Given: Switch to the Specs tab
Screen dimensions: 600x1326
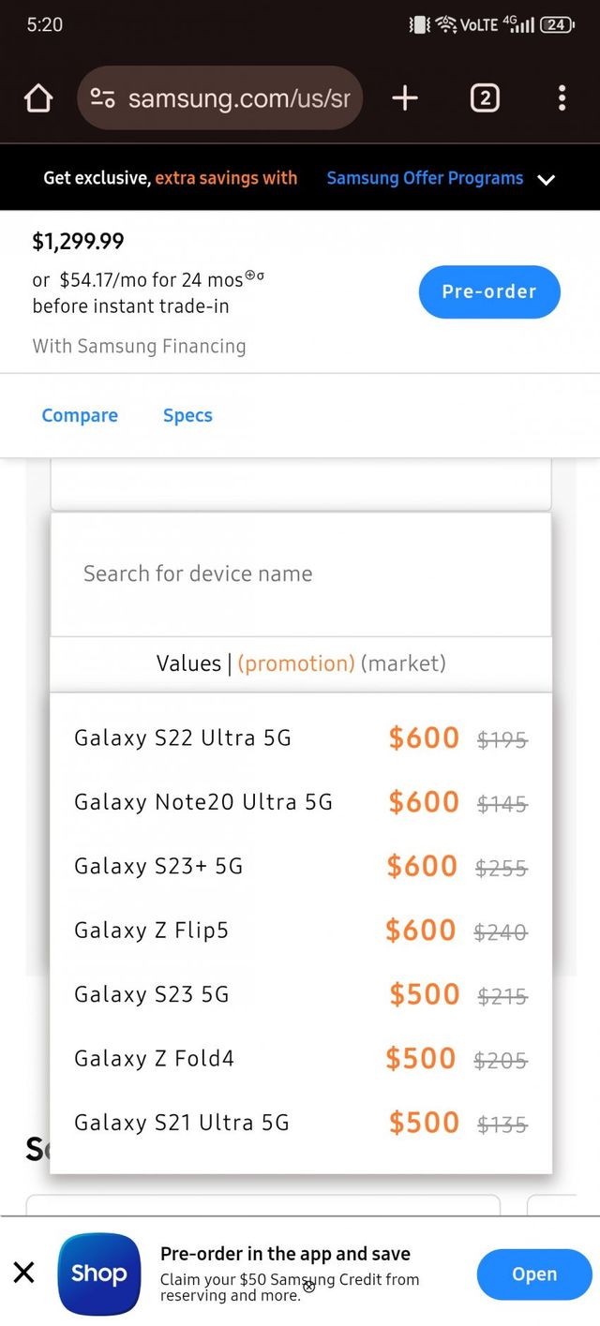Looking at the screenshot, I should 187,415.
